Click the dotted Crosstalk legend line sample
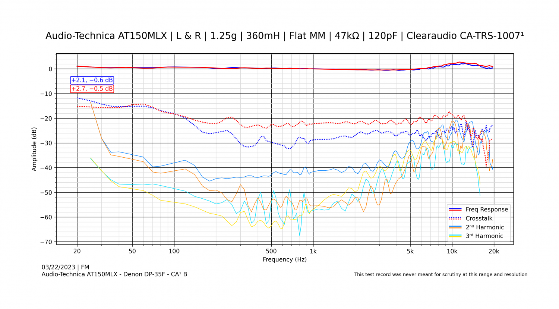559x309 pixels. click(x=455, y=218)
